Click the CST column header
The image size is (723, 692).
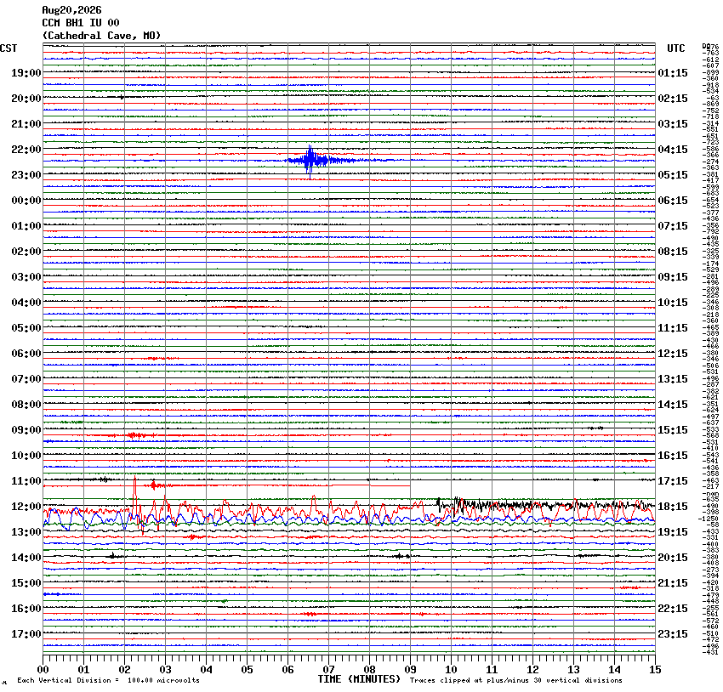click(9, 48)
